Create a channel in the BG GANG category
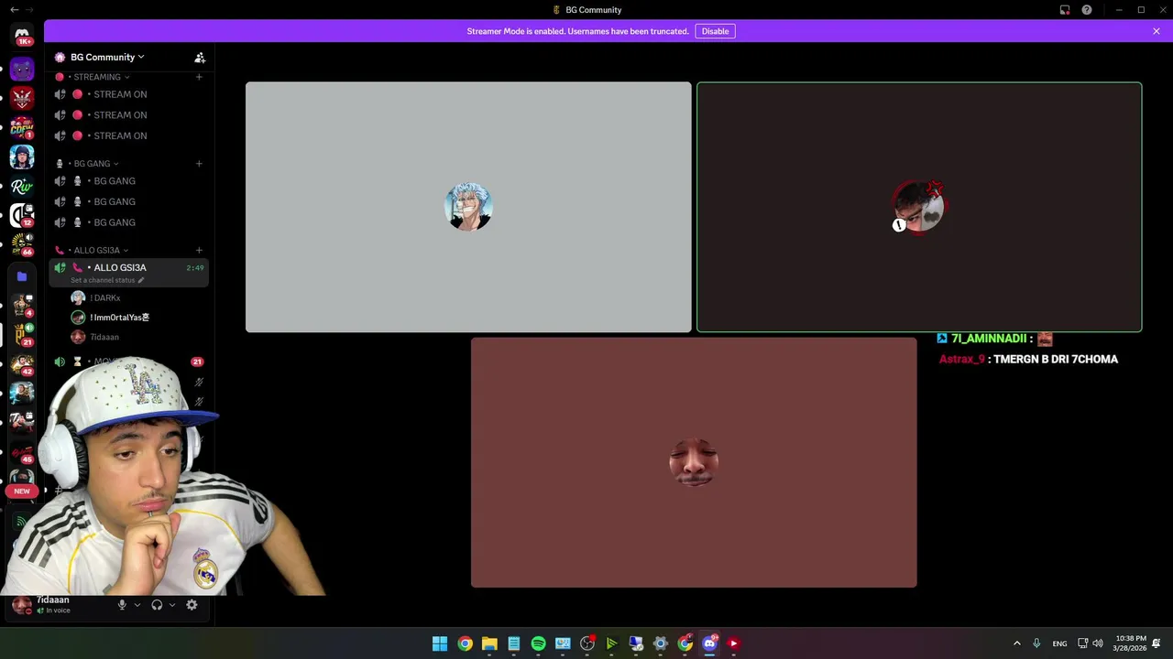This screenshot has width=1173, height=659. (x=199, y=164)
